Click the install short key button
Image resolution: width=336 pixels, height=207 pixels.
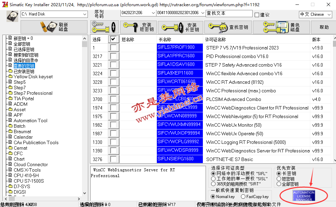[138, 27]
